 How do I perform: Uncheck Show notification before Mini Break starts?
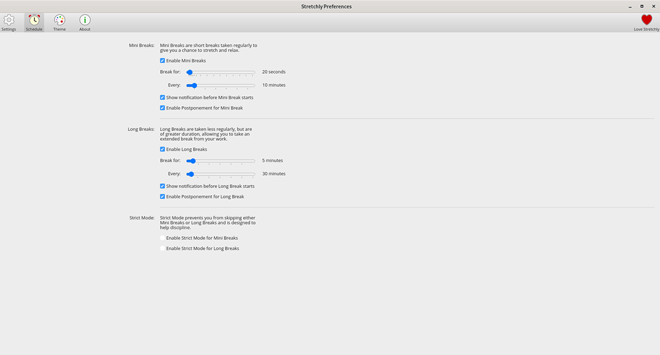click(x=162, y=97)
